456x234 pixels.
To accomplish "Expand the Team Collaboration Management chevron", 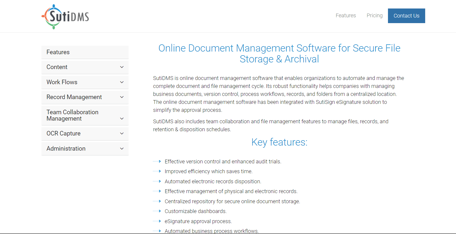I will click(122, 119).
